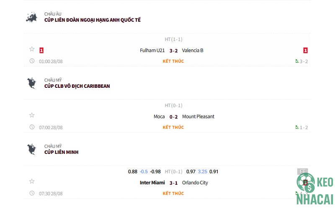Open the Fulham U21 3-2 score details
Viewport: 335px width, 209px height.
tap(173, 51)
